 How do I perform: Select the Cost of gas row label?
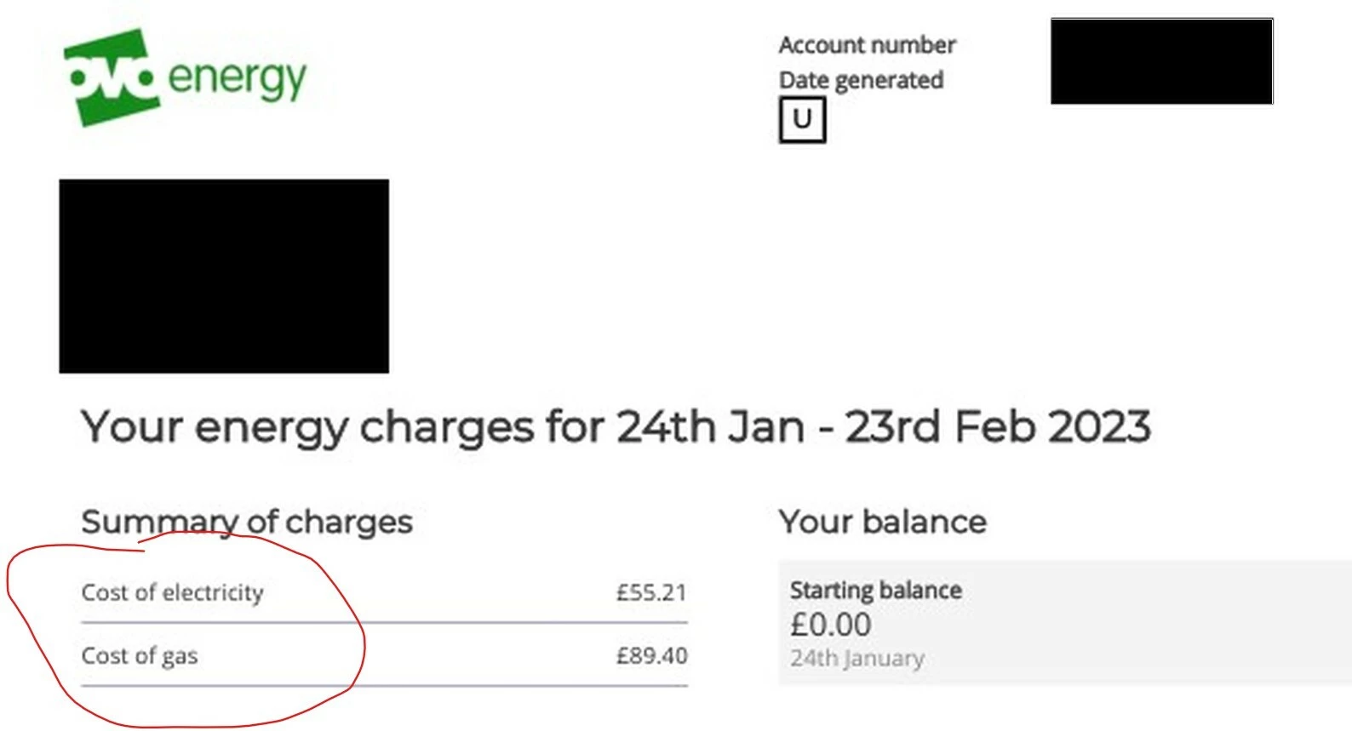pos(140,656)
